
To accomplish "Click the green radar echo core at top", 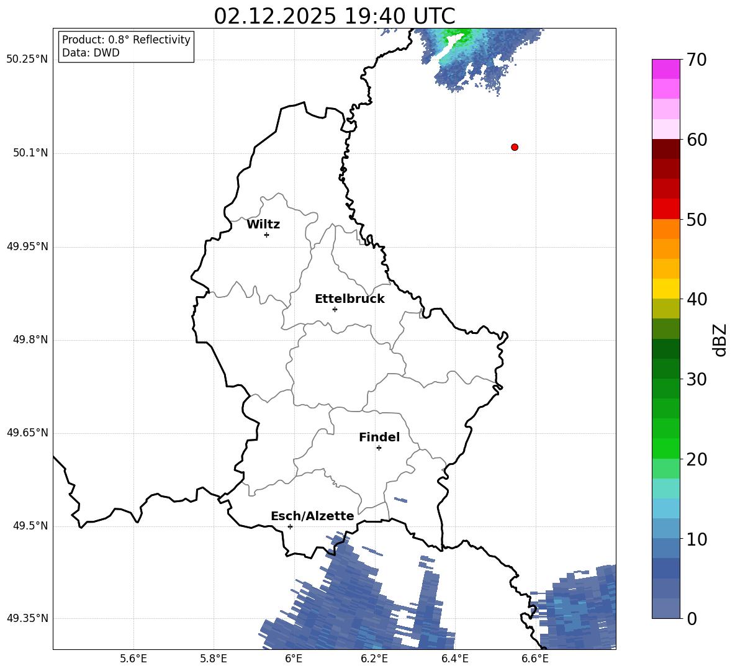I will pyautogui.click(x=457, y=37).
